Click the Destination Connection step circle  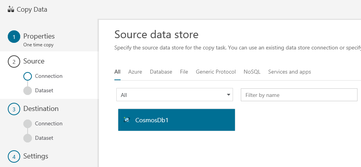pos(28,124)
